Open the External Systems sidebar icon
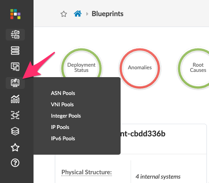This screenshot has height=183, width=209. click(15, 115)
